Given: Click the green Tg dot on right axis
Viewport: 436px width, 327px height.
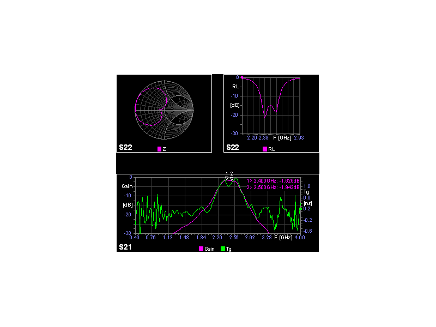Looking at the screenshot, I should (300, 209).
